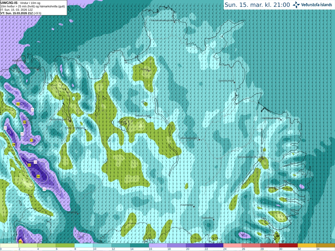Select the Ásbyrgi station label
Screen dimensions: 335x251
coord(144,69)
